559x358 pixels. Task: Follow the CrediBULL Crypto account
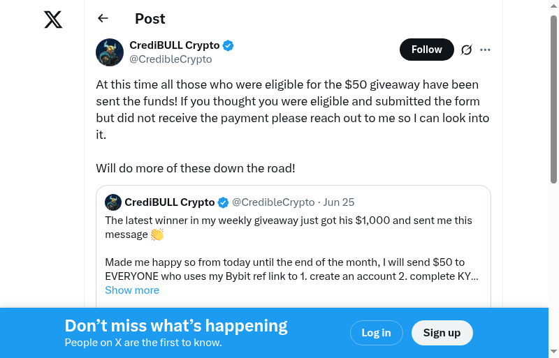point(426,50)
